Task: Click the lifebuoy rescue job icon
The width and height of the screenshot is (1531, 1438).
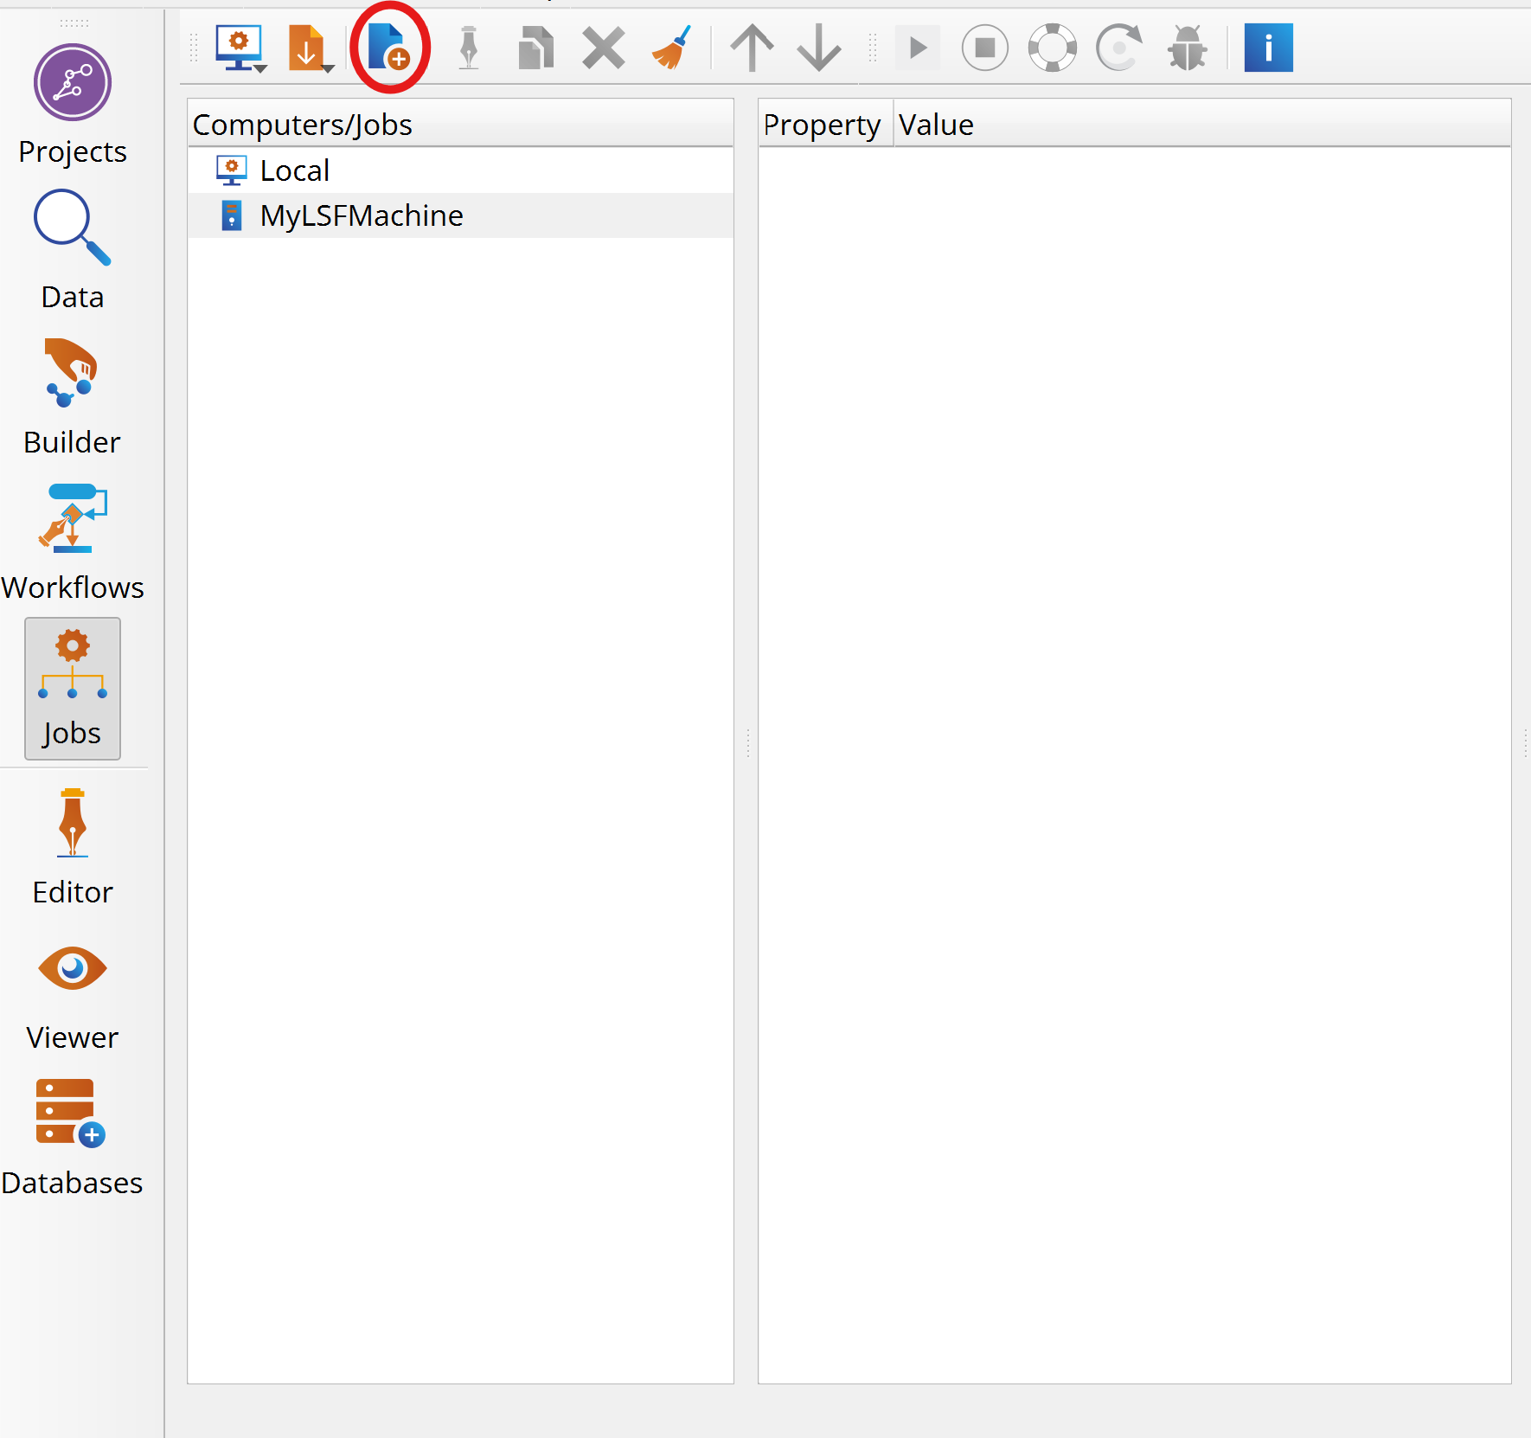Action: (x=1053, y=48)
